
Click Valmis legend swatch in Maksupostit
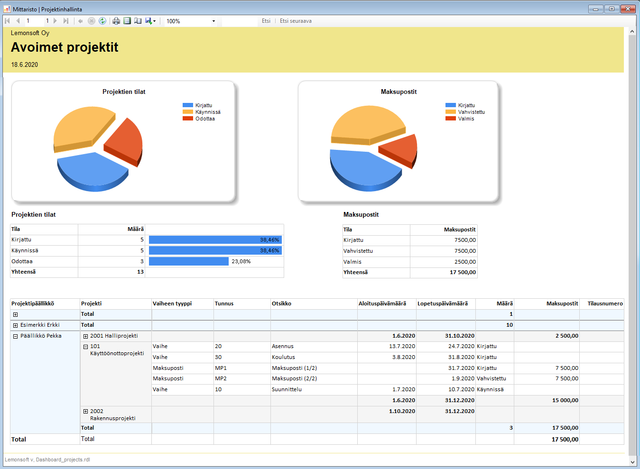[451, 119]
